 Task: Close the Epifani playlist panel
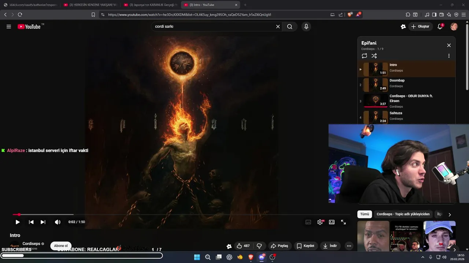coord(449,45)
